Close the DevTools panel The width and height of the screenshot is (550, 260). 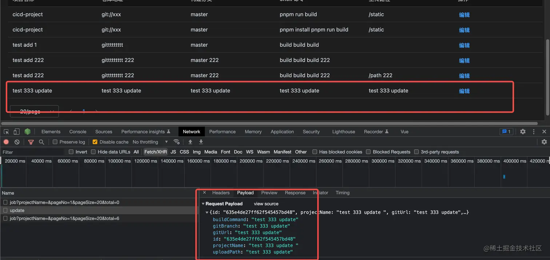544,132
